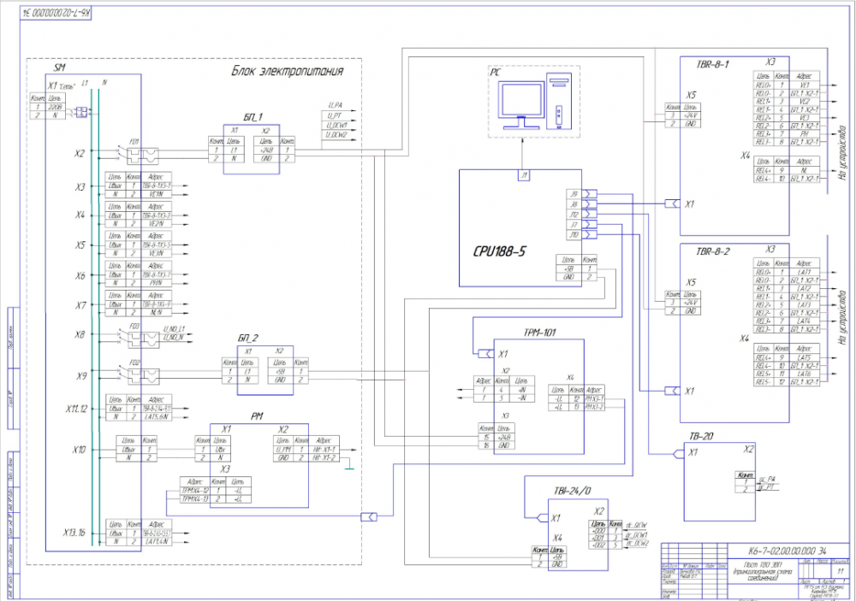Click the TB-20 block title
This screenshot has width=856, height=601.
click(x=701, y=436)
